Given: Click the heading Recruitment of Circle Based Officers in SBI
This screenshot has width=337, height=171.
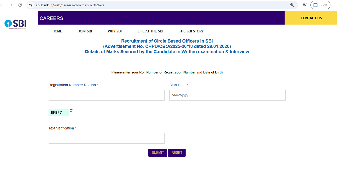Looking at the screenshot, I should tap(167, 41).
